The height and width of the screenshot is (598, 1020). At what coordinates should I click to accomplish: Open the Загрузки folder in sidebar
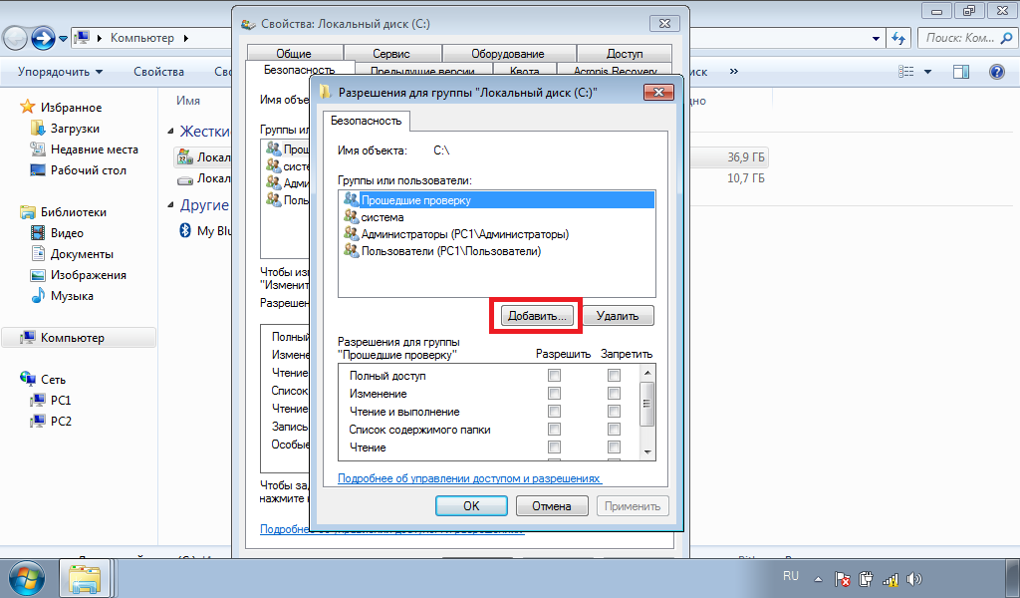[x=75, y=129]
